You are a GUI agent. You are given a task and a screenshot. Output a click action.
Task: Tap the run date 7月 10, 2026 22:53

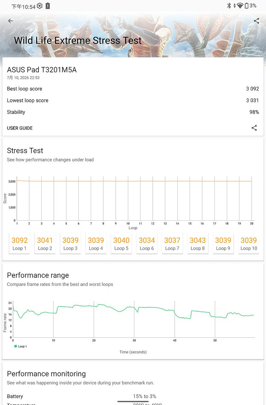coord(23,78)
